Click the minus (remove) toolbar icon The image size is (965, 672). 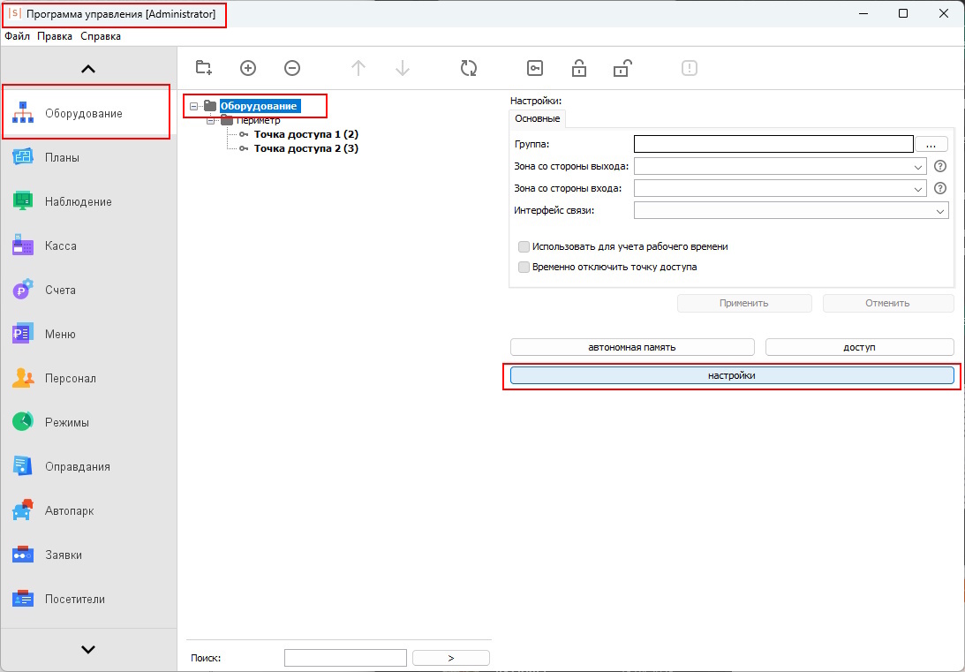click(x=292, y=68)
